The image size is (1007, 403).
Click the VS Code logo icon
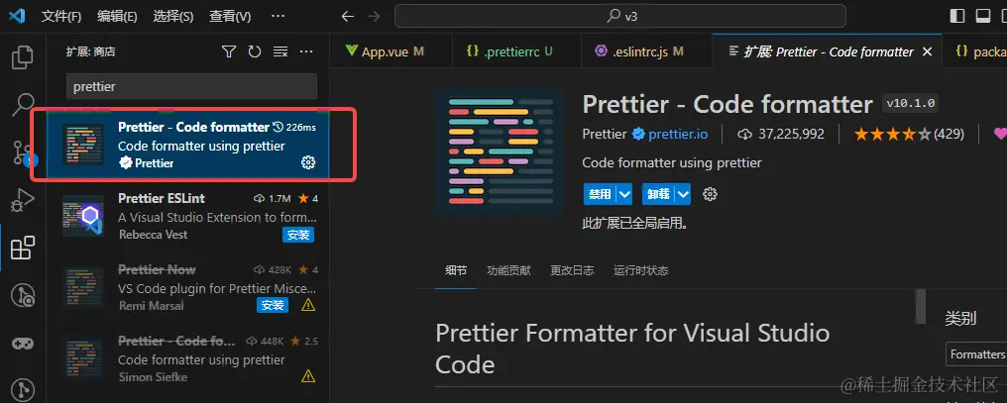click(17, 16)
